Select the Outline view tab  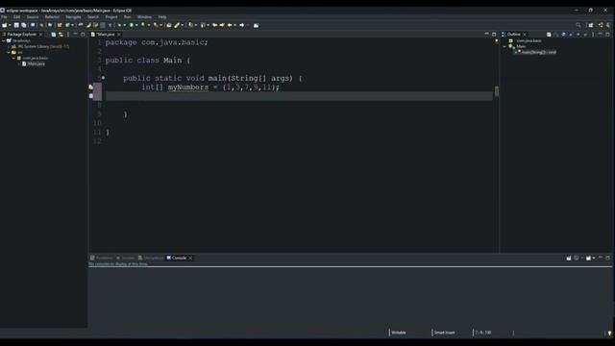coord(513,35)
